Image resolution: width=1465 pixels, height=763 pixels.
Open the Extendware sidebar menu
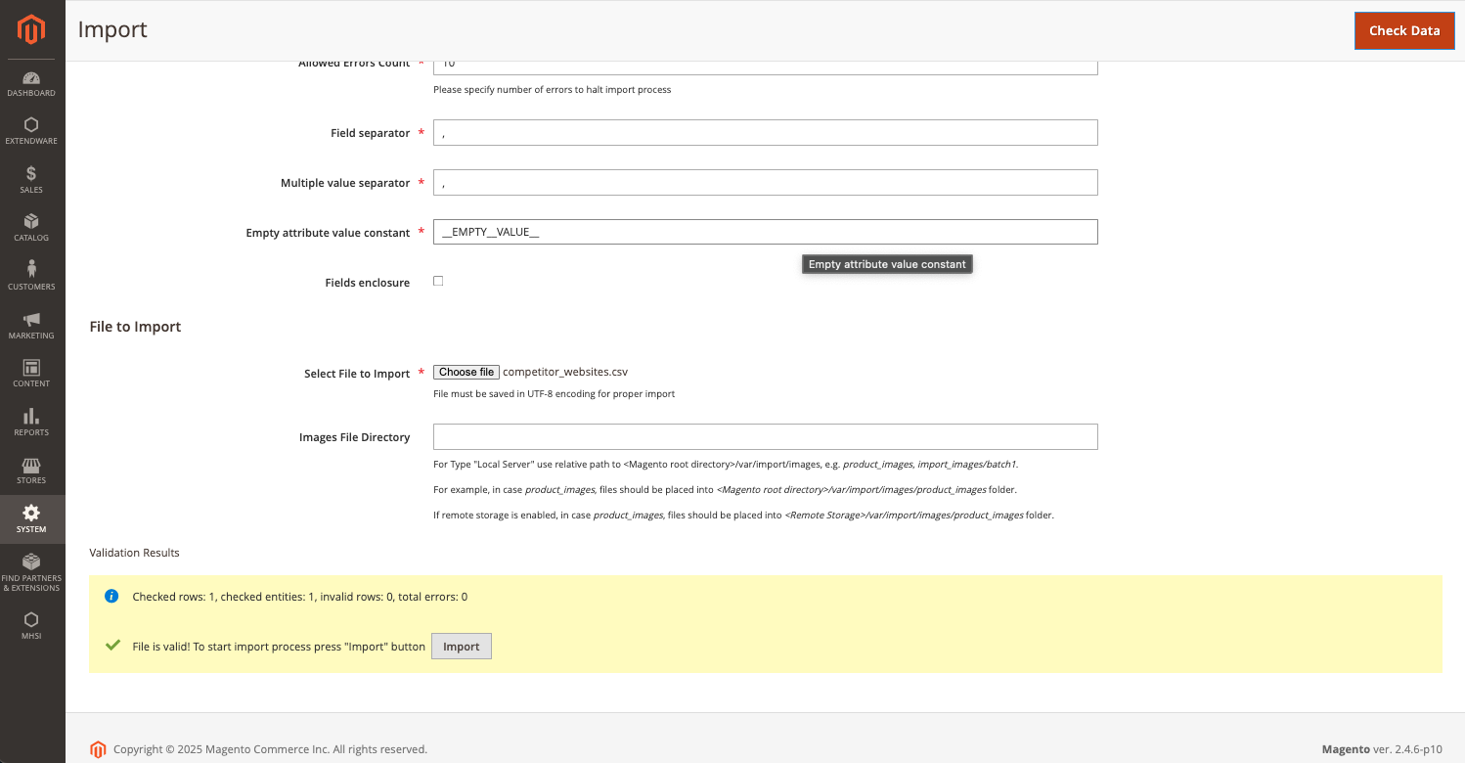point(31,132)
